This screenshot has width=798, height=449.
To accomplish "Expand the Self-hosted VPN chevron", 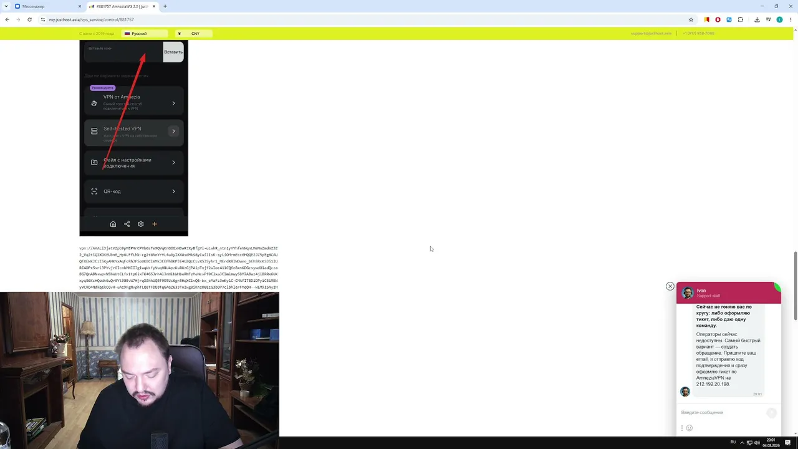I will 173,131.
